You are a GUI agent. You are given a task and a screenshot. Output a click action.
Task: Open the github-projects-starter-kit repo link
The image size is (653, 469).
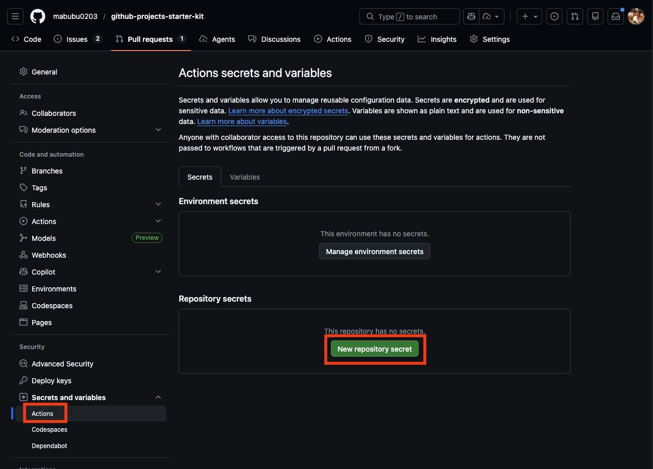click(157, 16)
